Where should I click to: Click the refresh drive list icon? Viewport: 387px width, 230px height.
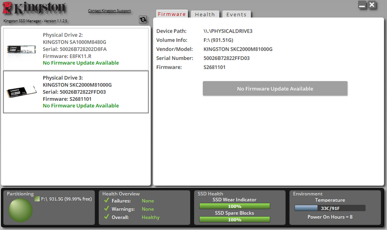(143, 19)
